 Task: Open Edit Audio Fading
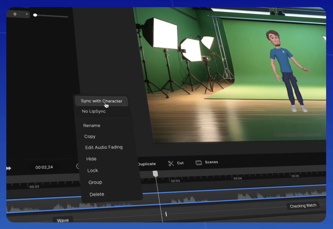tap(104, 147)
